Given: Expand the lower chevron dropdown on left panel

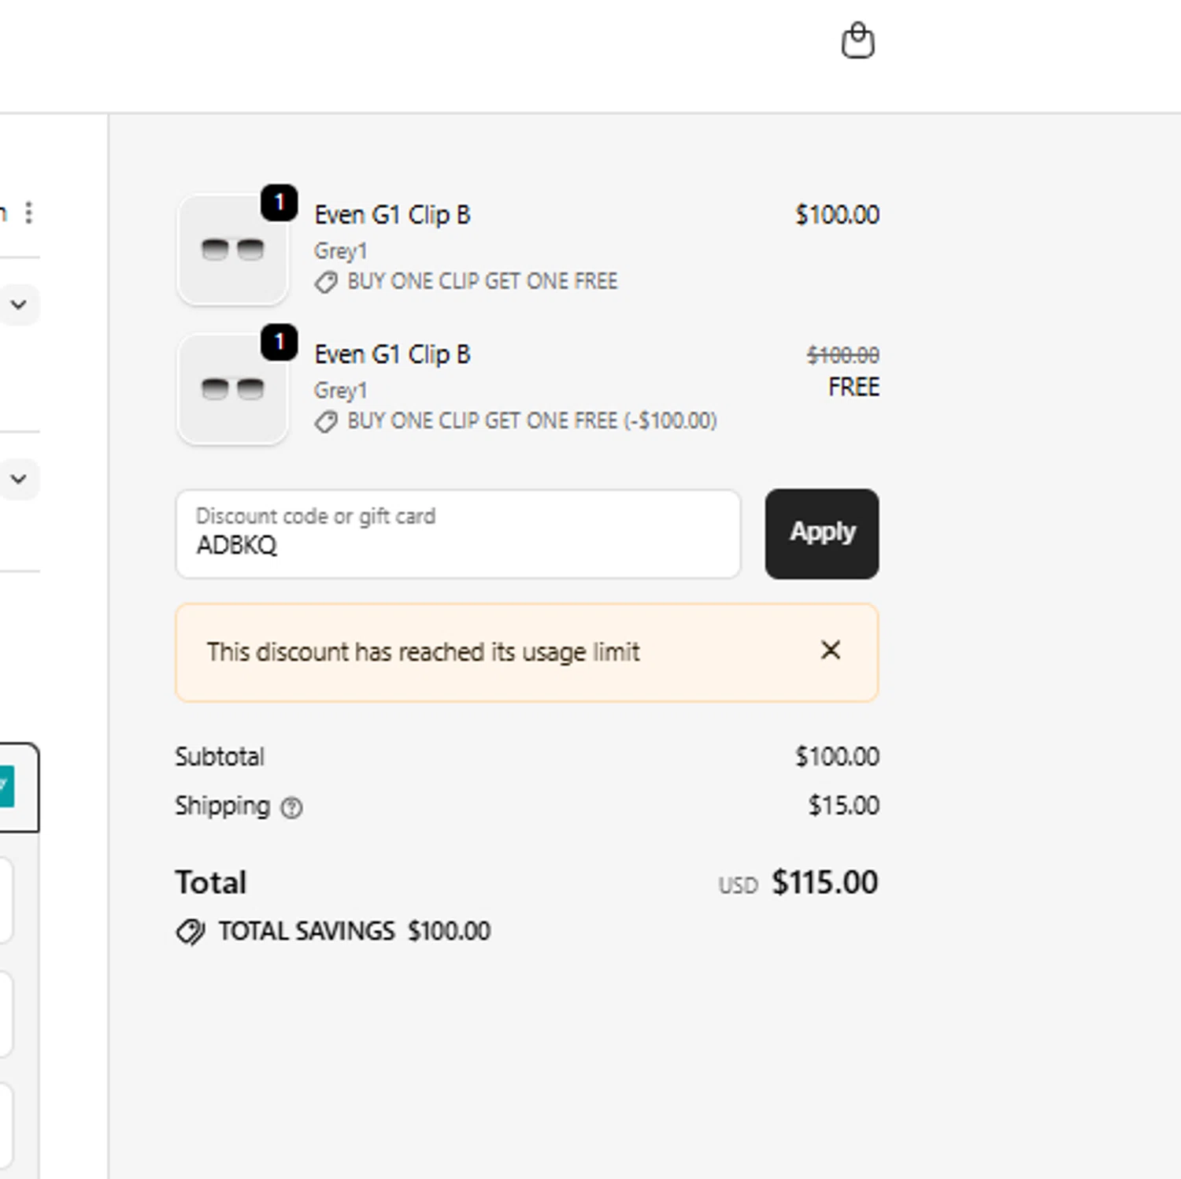Looking at the screenshot, I should coord(19,478).
